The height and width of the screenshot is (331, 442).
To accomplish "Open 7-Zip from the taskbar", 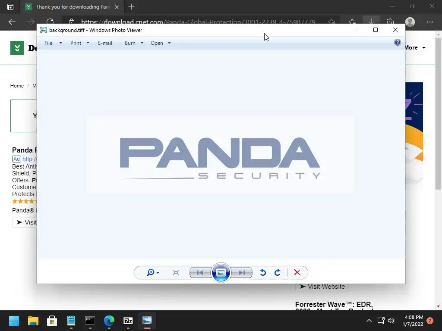I will tap(128, 321).
